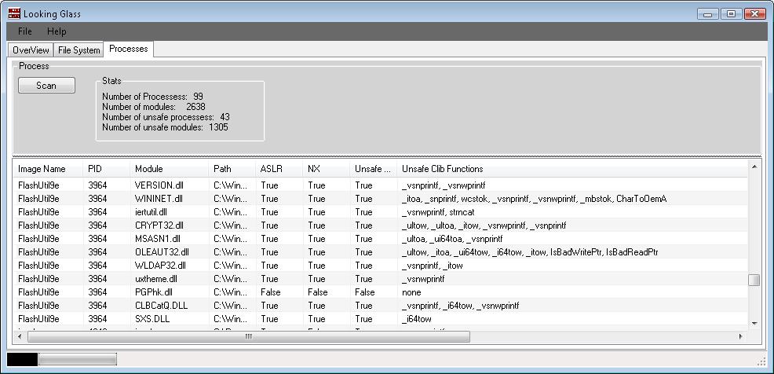Click the horizontal scrollbar left arrow
Image resolution: width=774 pixels, height=374 pixels.
20,336
